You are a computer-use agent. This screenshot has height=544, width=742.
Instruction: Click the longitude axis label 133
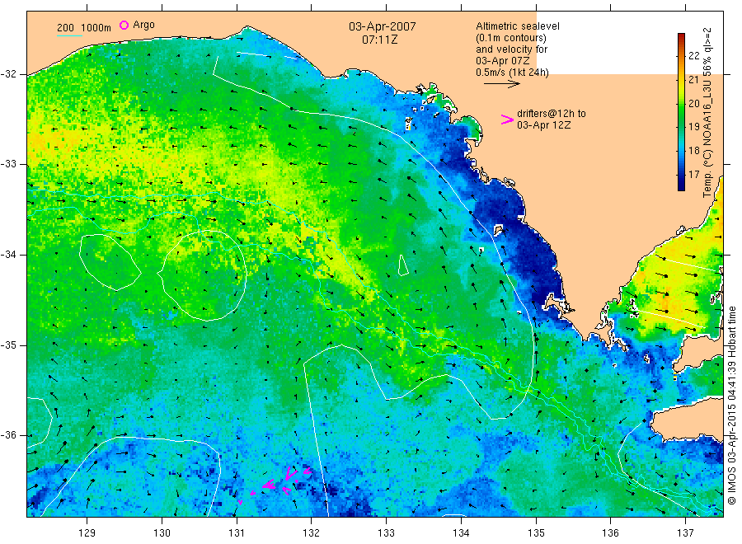386,533
